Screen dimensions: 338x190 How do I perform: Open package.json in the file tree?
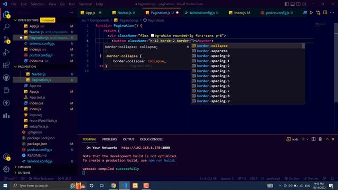(37, 144)
